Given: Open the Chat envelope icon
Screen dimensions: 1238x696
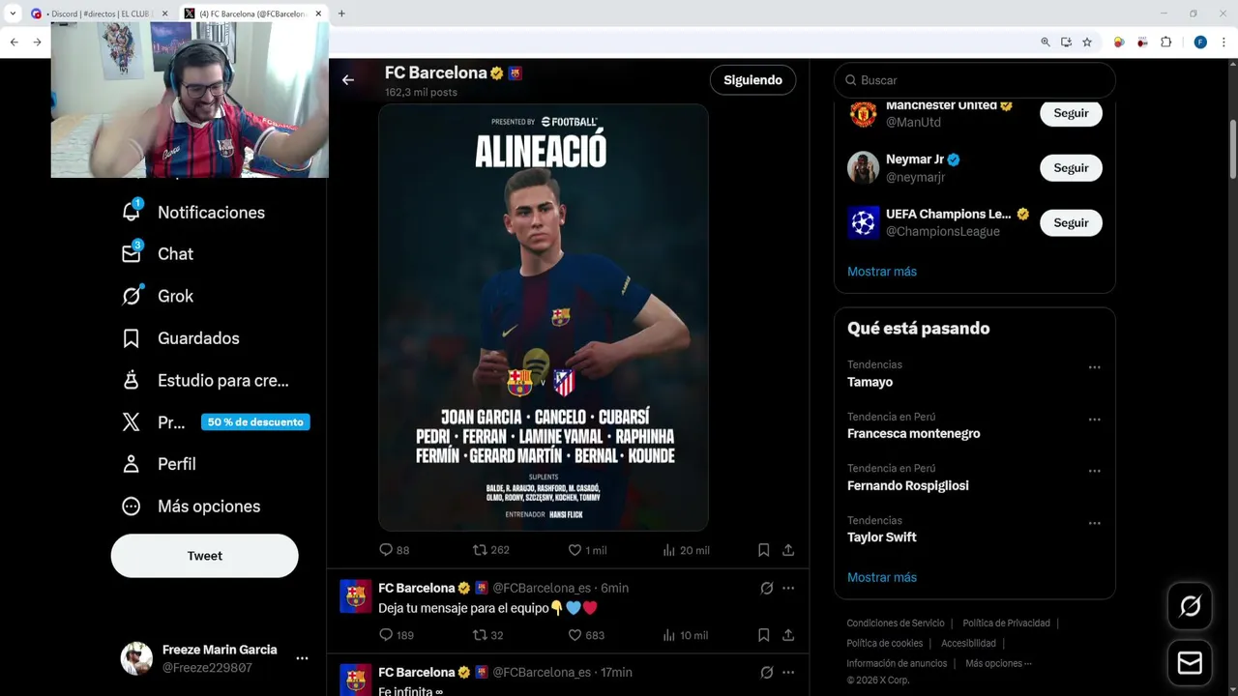Looking at the screenshot, I should 132,253.
